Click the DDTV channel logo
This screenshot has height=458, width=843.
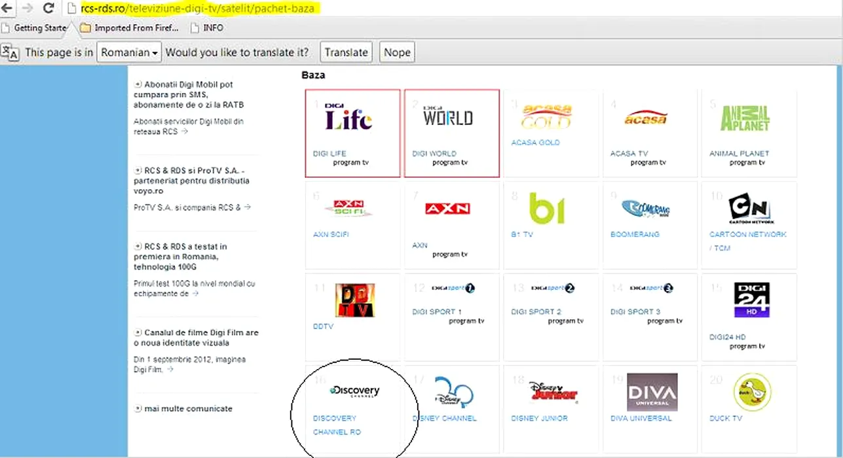[354, 300]
